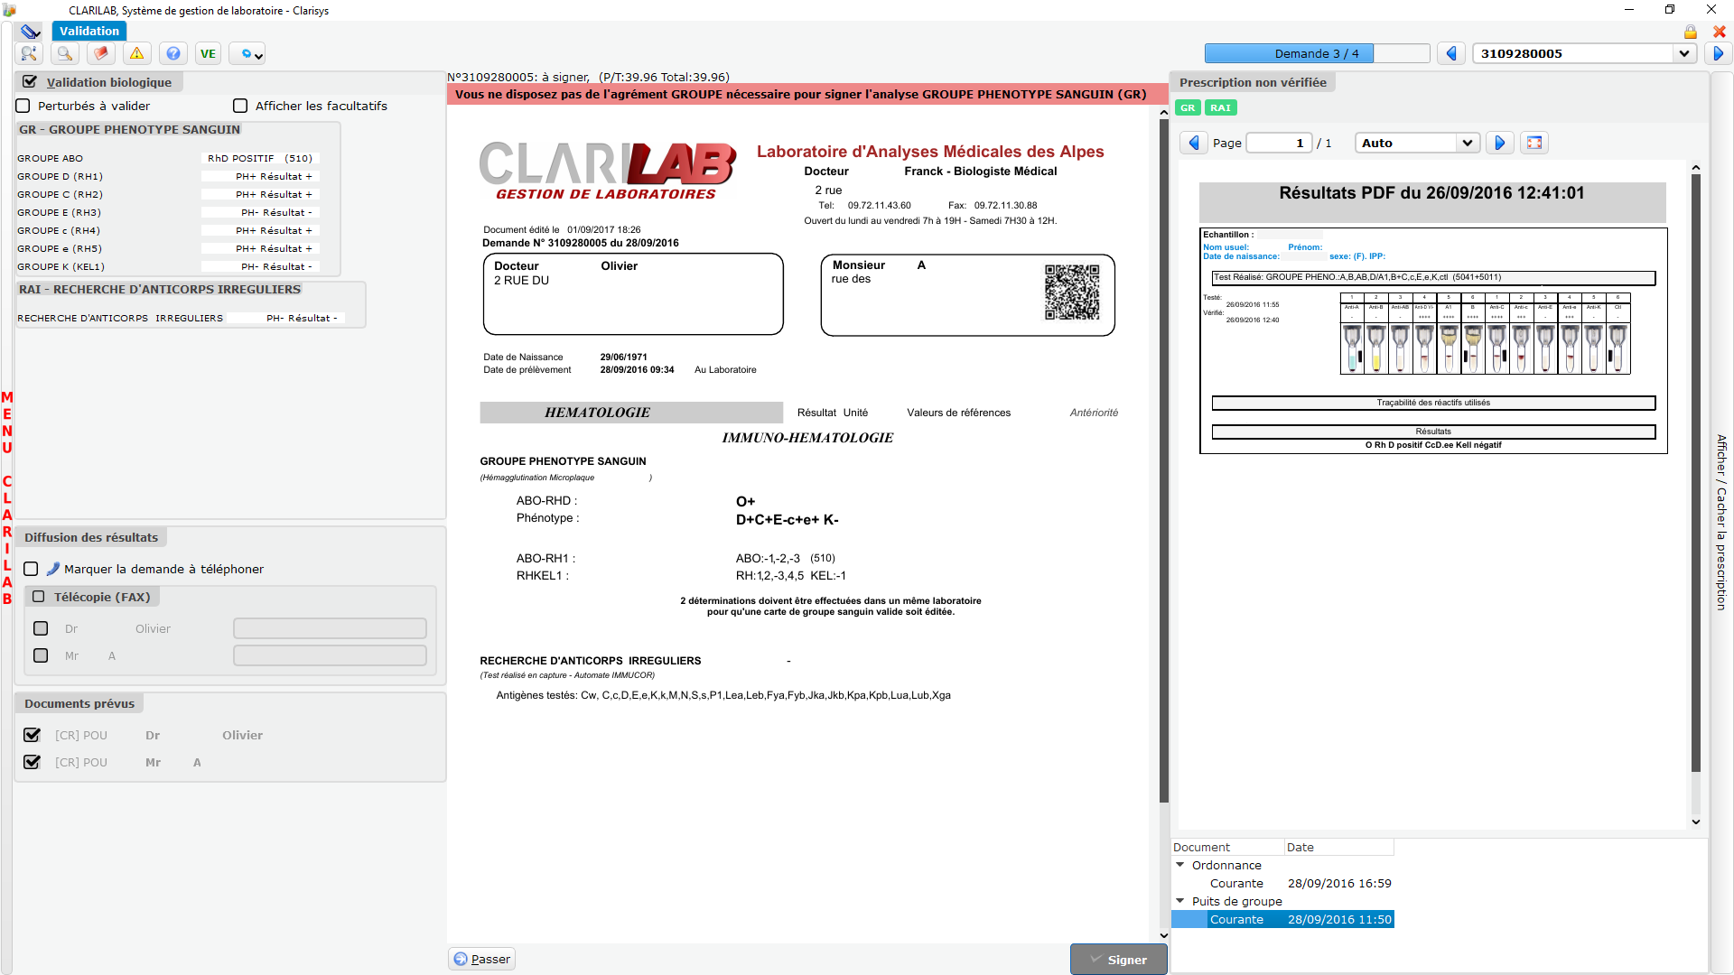Click the VE toolbar button
The image size is (1734, 975).
tap(208, 53)
